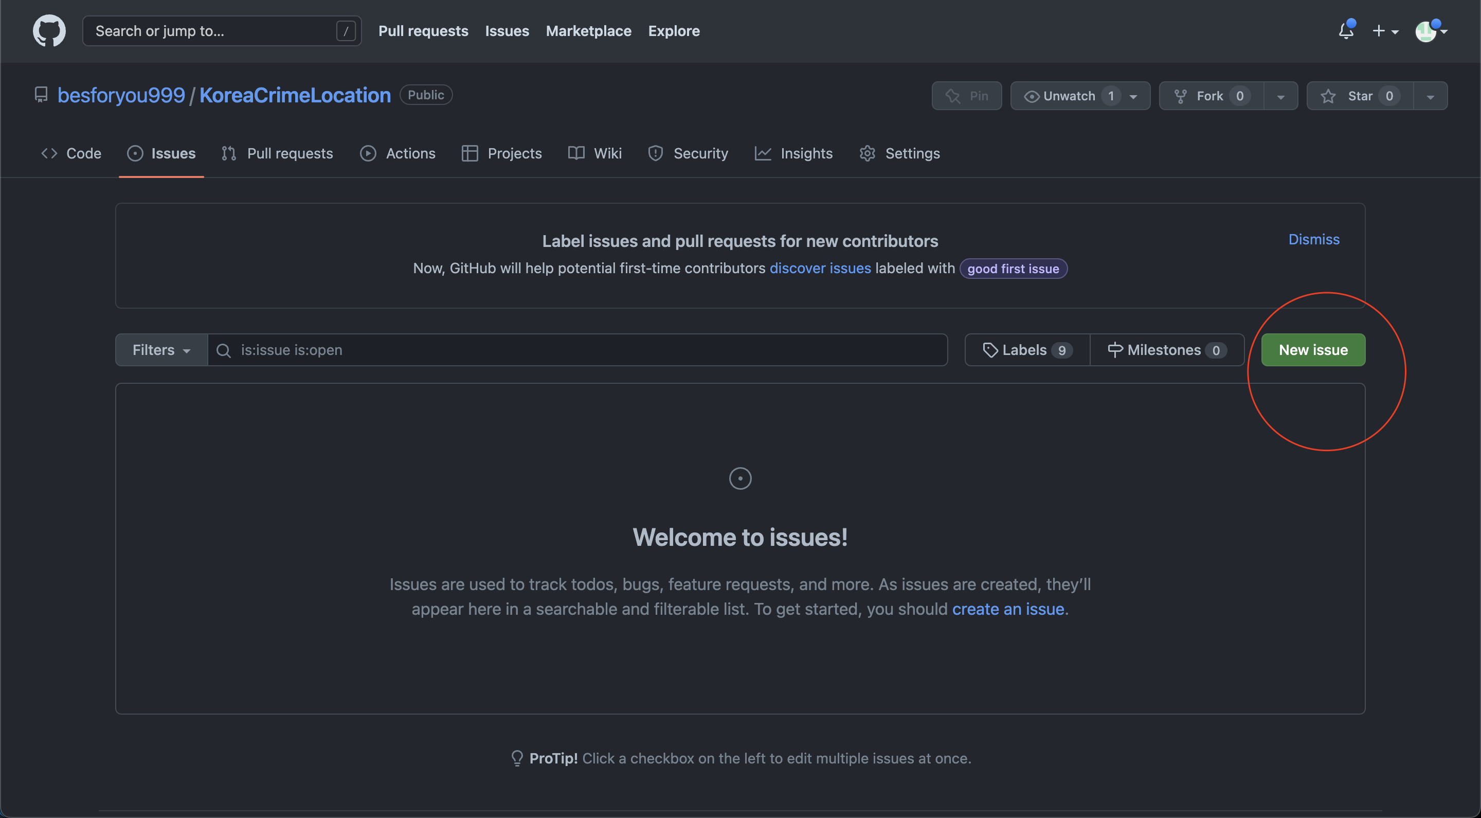
Task: Pin this repository with the Pin button
Action: pyautogui.click(x=966, y=96)
